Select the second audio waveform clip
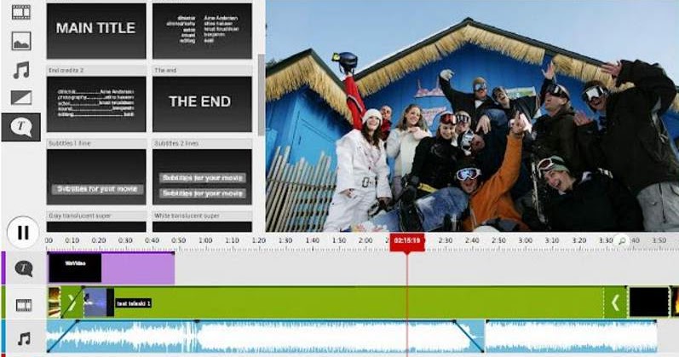Viewport: 679px width, 357px height. pos(571,337)
